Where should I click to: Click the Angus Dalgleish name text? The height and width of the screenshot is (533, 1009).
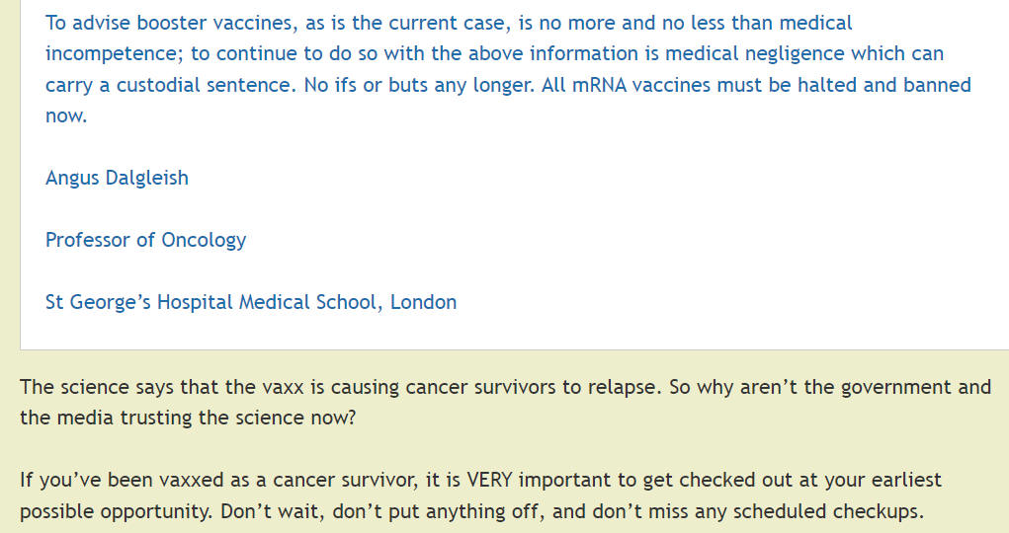pos(117,178)
